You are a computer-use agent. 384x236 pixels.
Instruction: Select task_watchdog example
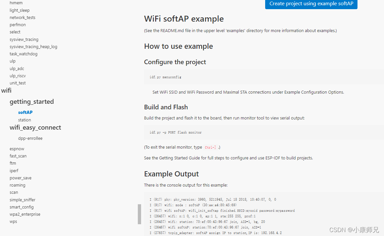tap(24, 54)
